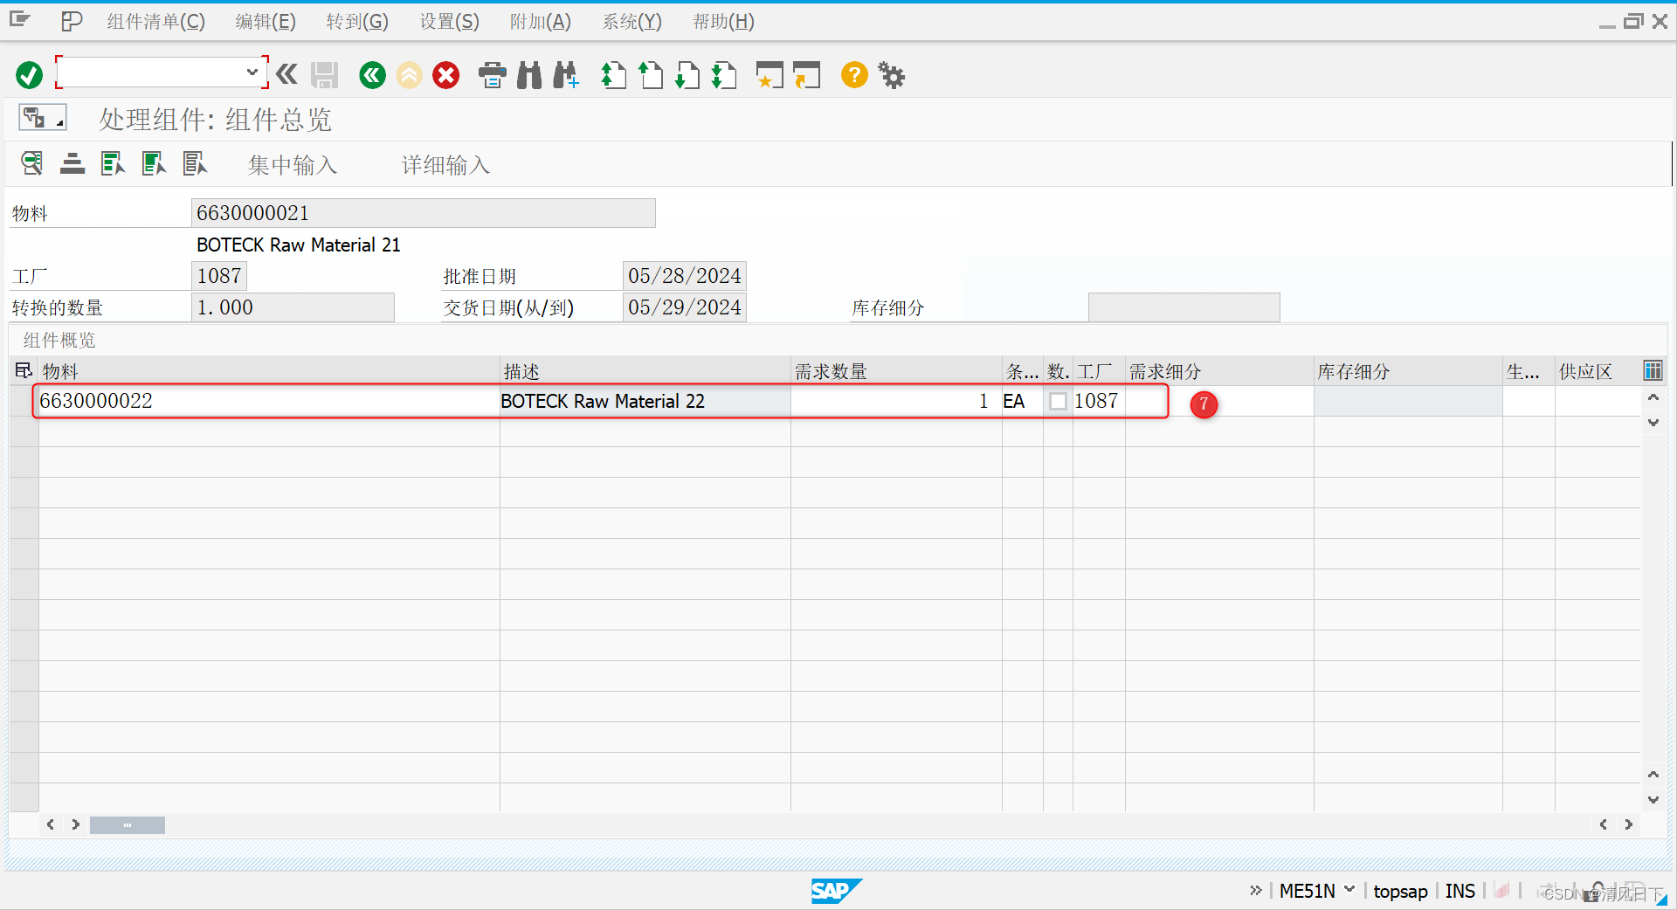
Task: Open the 组件清单(C) menu
Action: [x=155, y=21]
